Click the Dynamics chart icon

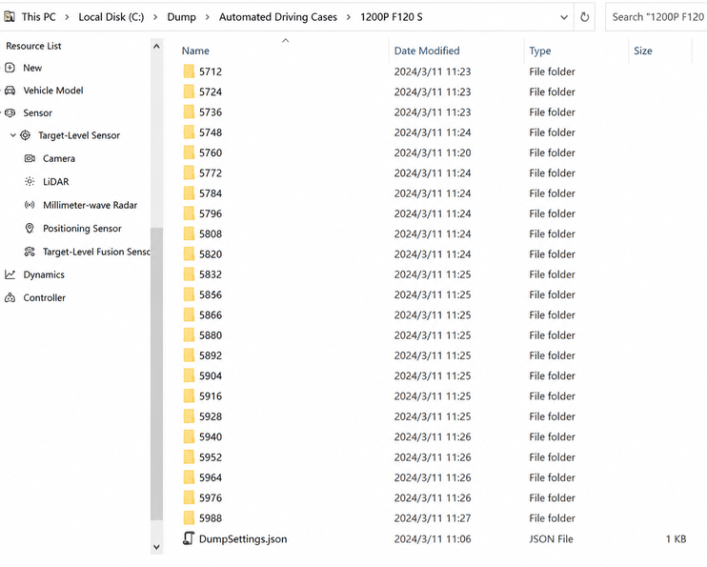tap(10, 274)
